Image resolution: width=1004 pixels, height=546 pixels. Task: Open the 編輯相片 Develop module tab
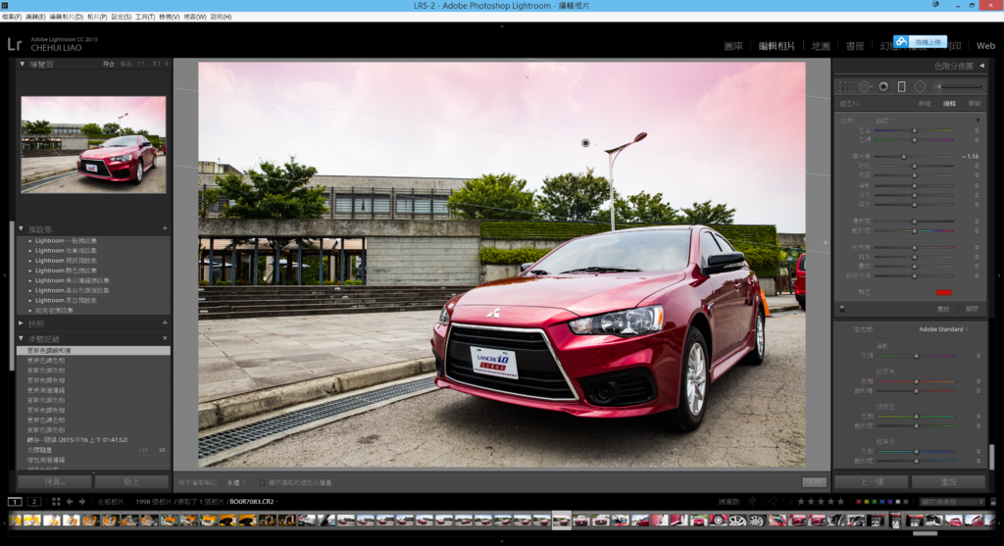[777, 46]
